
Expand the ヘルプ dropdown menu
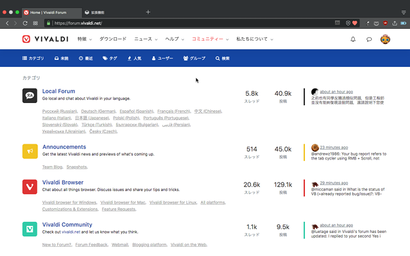175,39
